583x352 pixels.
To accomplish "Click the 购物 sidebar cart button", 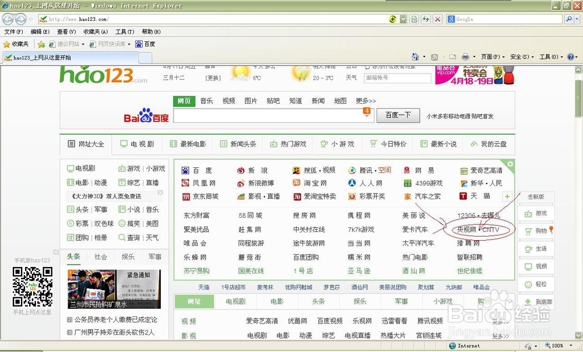I will (536, 231).
